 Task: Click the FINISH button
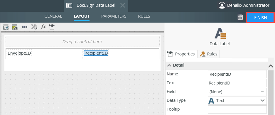click(260, 18)
